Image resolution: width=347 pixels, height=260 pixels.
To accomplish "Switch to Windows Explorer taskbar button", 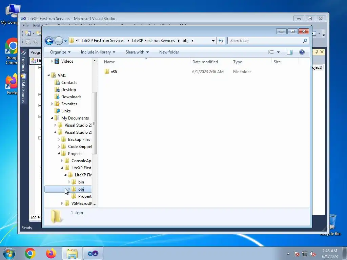I will 72,253.
